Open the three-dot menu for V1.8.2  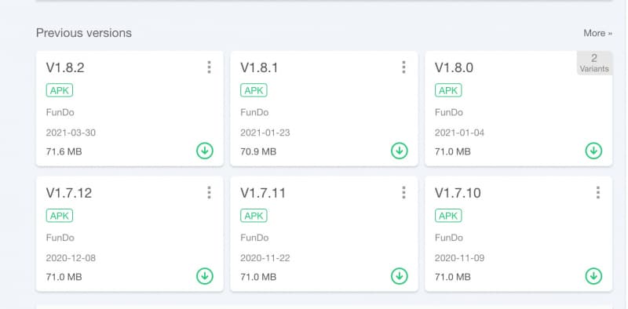[209, 67]
